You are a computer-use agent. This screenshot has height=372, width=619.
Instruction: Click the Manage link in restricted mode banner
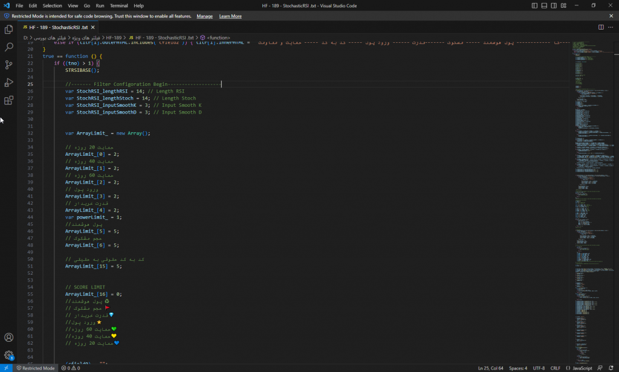click(x=204, y=16)
